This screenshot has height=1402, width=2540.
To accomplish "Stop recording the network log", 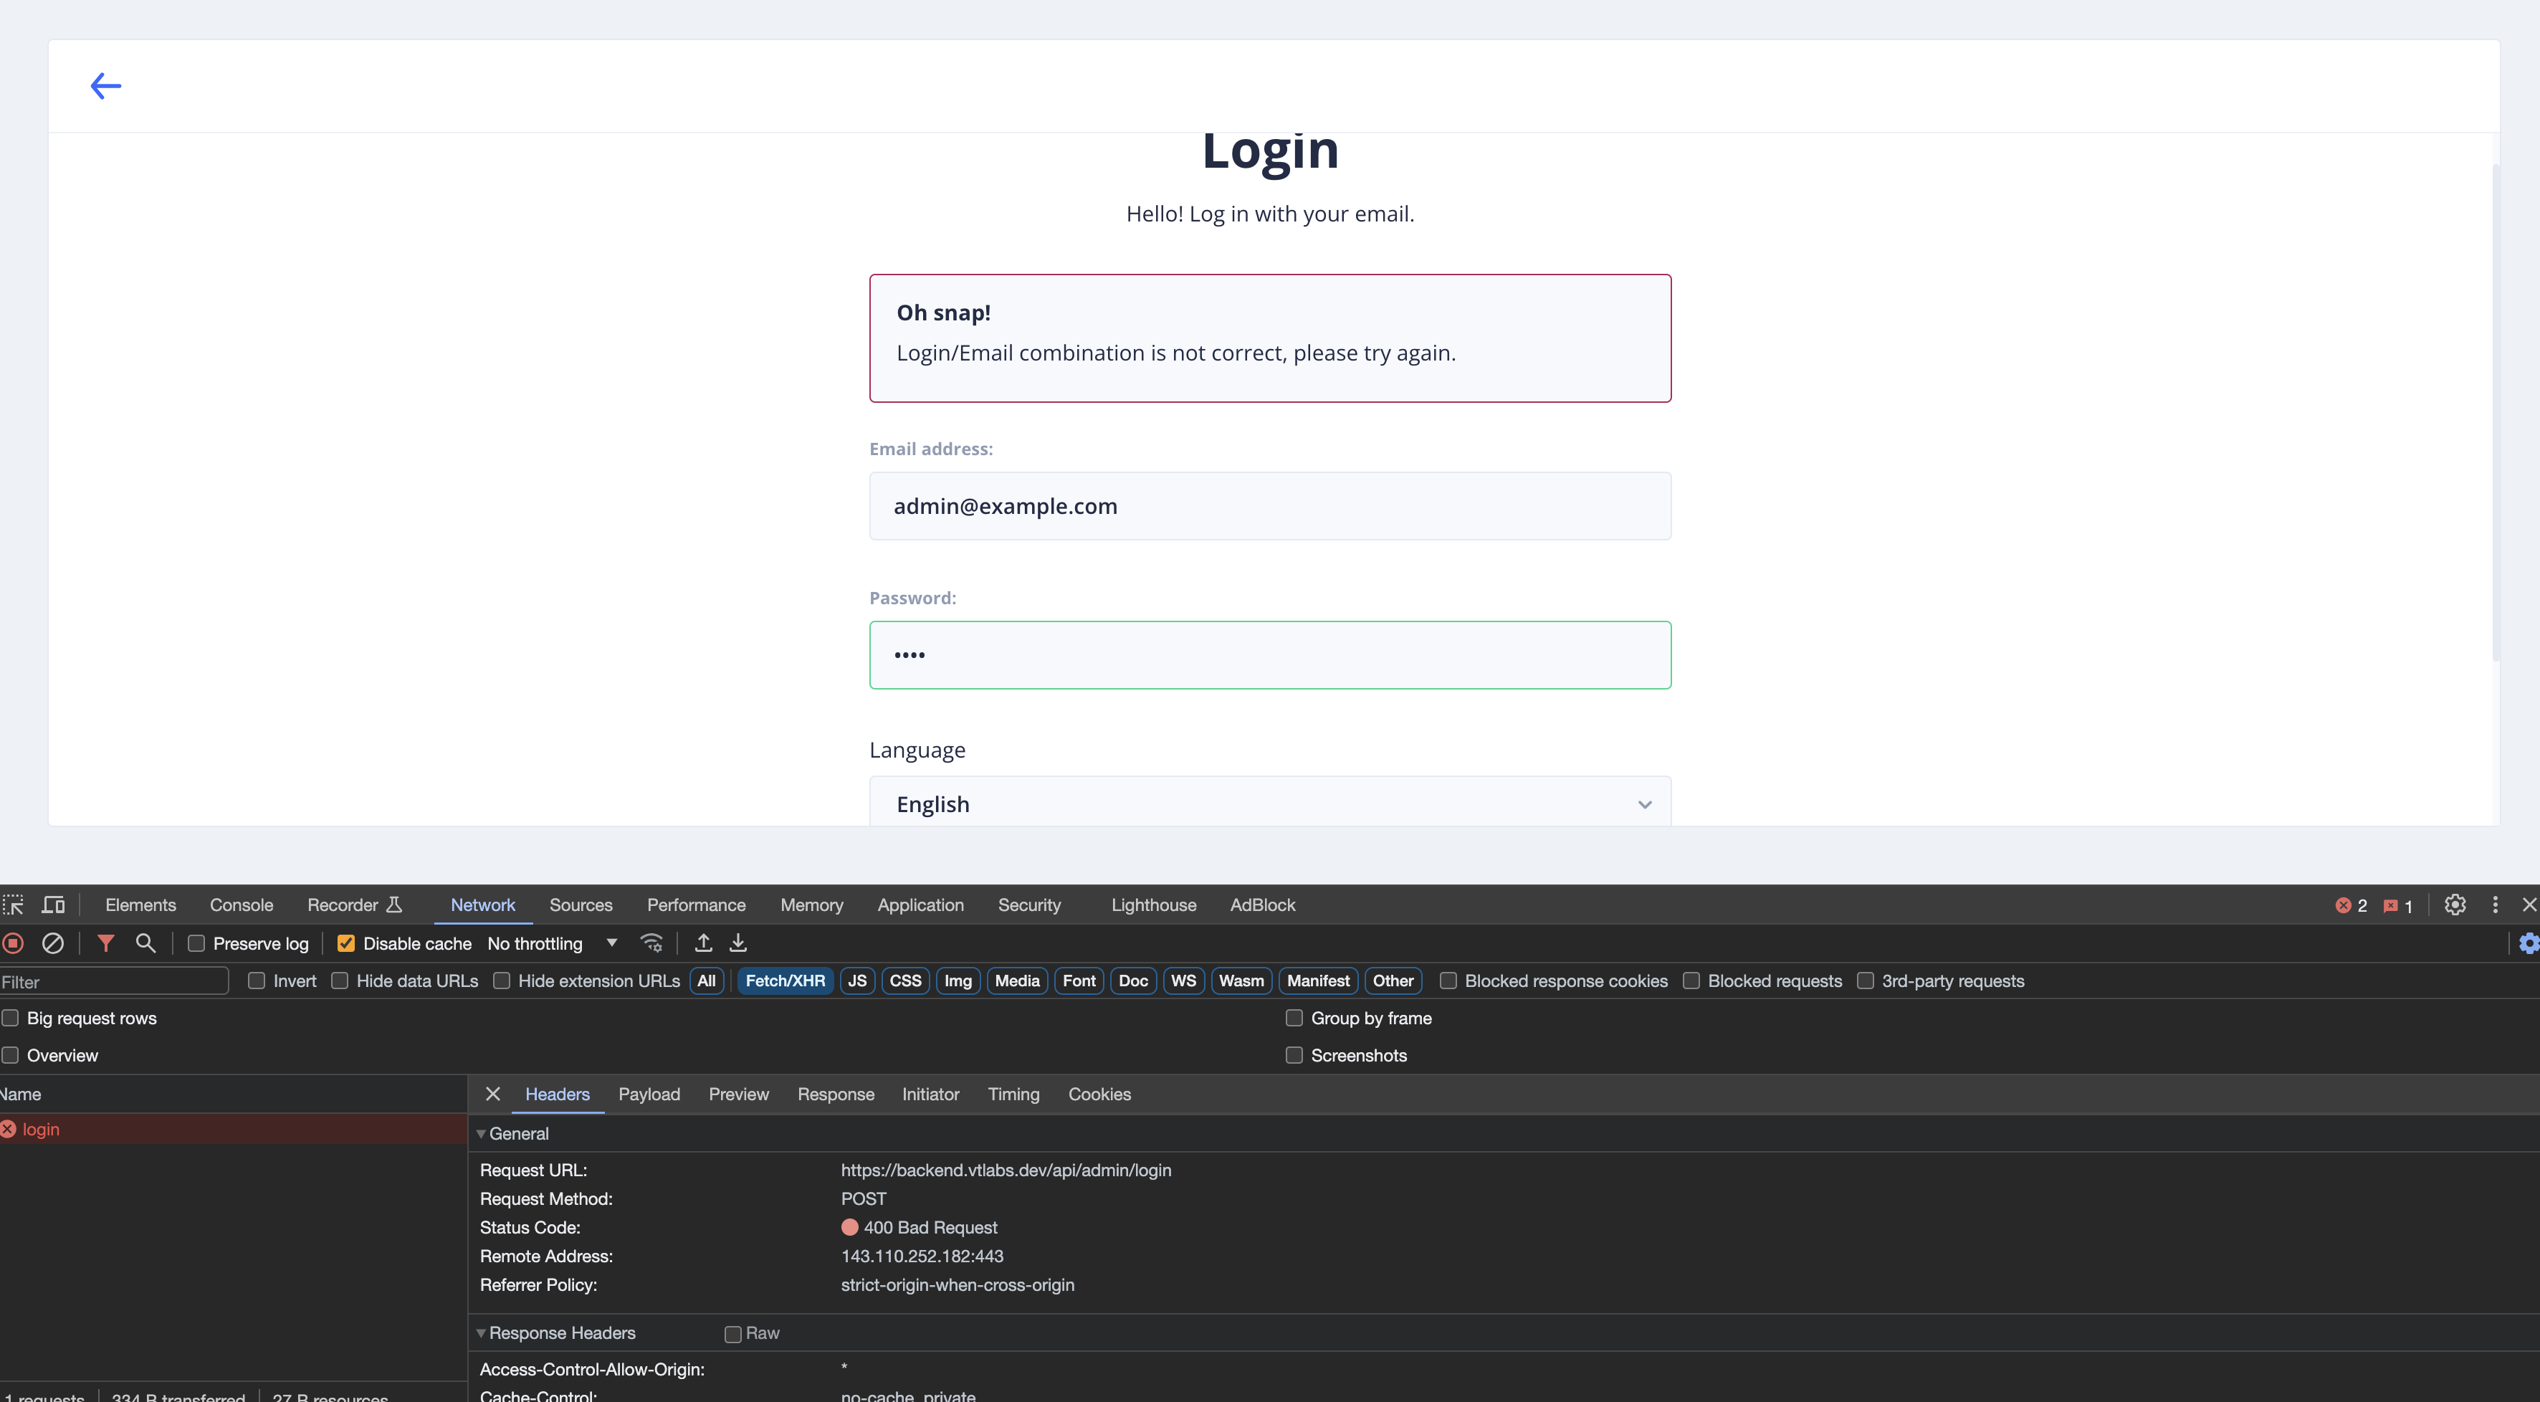I will 13,943.
